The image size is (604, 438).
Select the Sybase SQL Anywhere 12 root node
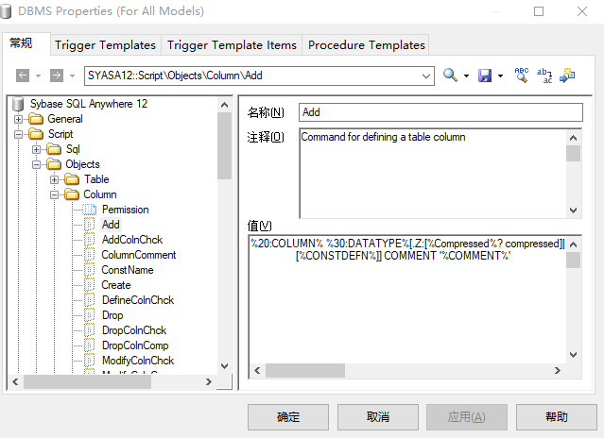89,104
